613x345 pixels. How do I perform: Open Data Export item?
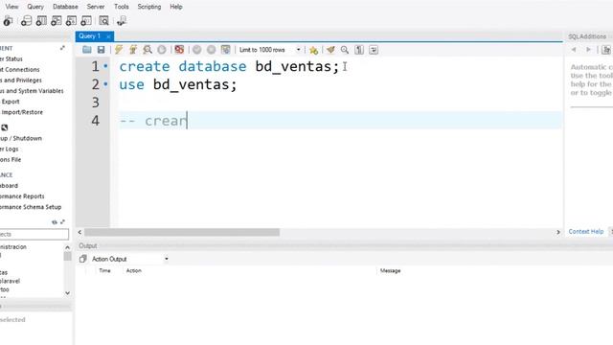(10, 102)
